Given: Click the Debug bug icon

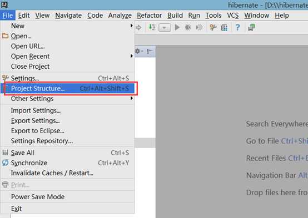Looking at the screenshot, I should pos(188,27).
